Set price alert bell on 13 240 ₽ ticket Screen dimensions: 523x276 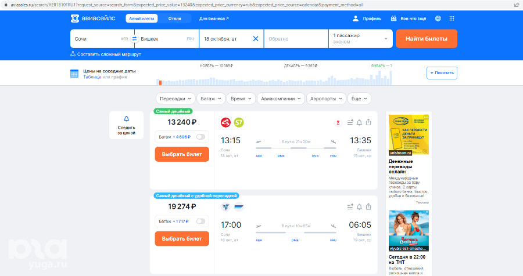click(359, 122)
